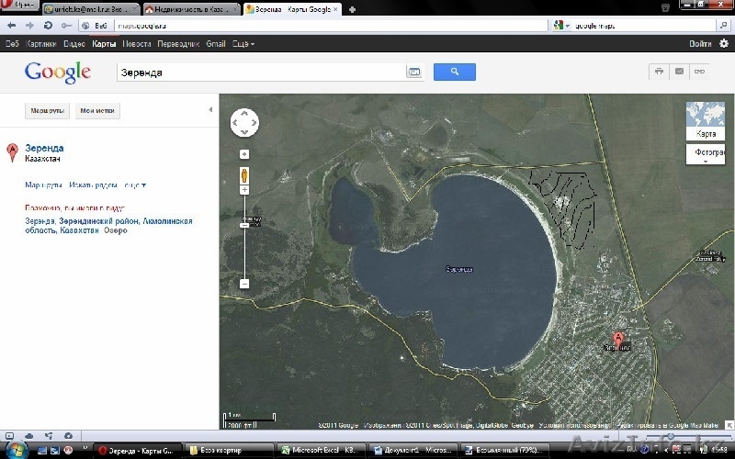The image size is (735, 459).
Task: Click the print icon above the map
Action: 659,72
